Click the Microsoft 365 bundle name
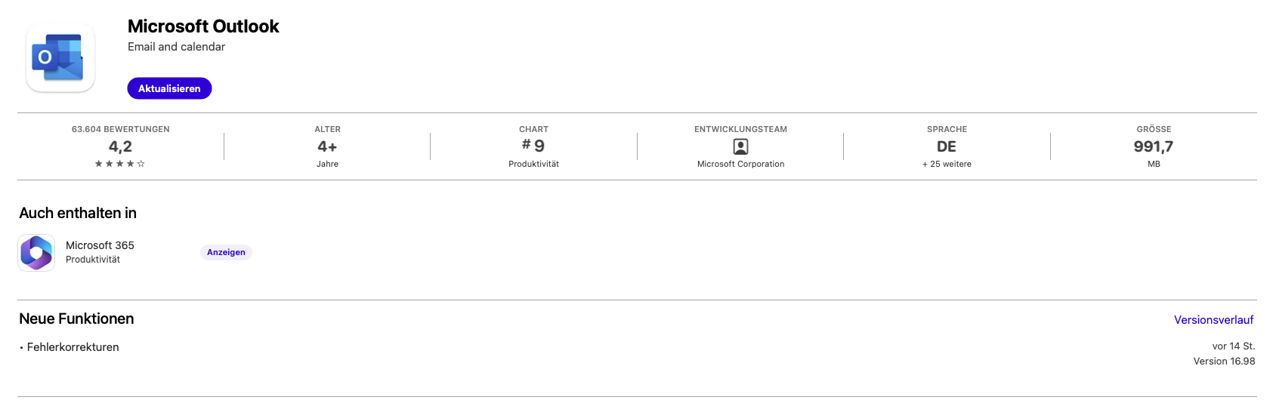The image size is (1273, 400). pyautogui.click(x=100, y=245)
